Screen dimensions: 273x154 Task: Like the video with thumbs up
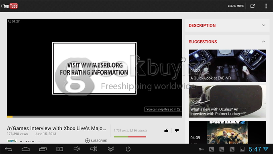pyautogui.click(x=166, y=130)
